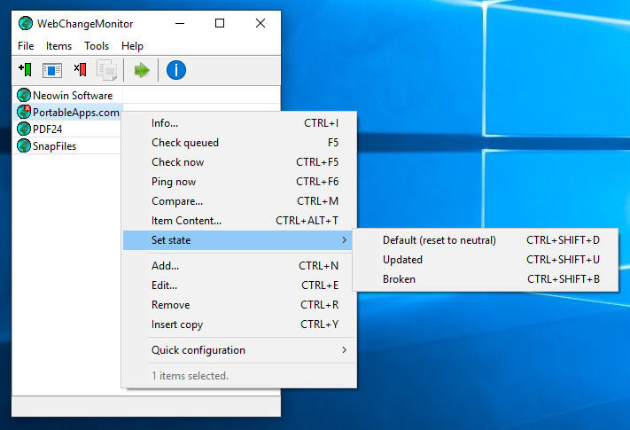Click the Insert copy toolbar icon

point(107,70)
